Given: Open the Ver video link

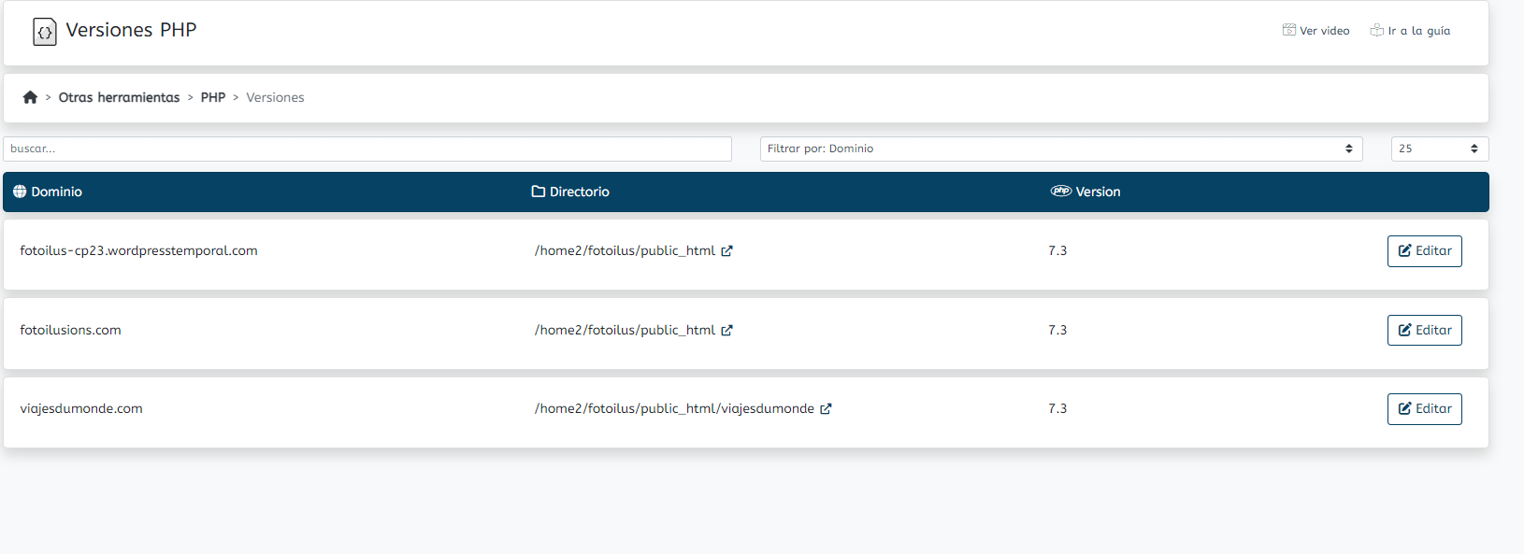Looking at the screenshot, I should 1316,31.
